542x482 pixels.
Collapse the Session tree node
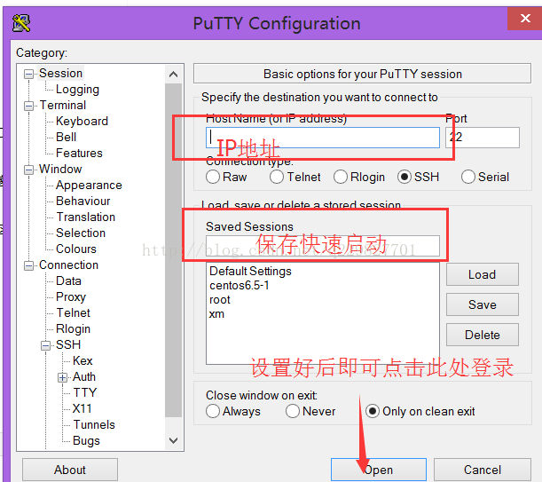pyautogui.click(x=28, y=74)
